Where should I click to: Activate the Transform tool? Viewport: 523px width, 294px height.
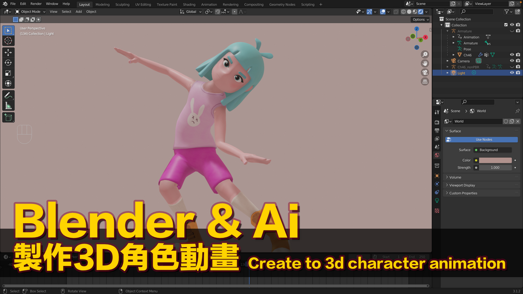point(8,83)
